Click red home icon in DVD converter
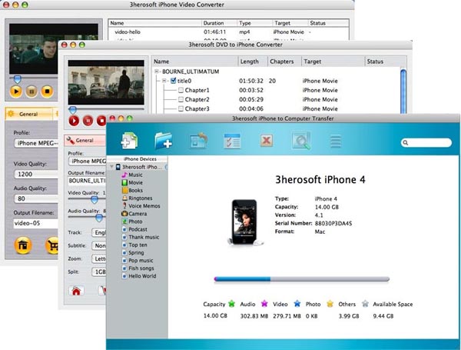Viewport: 461px width, 350px height. (x=76, y=291)
